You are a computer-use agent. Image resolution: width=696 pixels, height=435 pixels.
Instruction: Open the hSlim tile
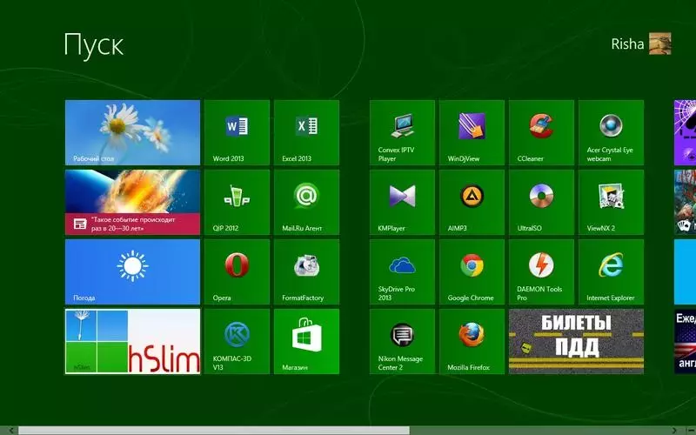pyautogui.click(x=133, y=342)
